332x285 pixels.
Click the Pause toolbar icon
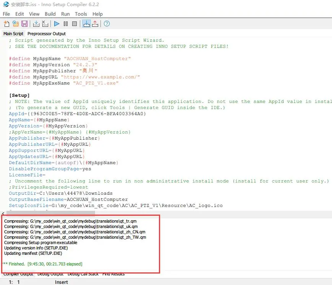click(x=66, y=24)
